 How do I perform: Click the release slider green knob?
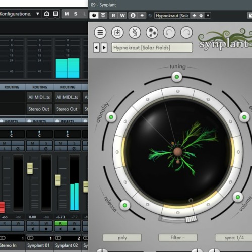pos(125,205)
